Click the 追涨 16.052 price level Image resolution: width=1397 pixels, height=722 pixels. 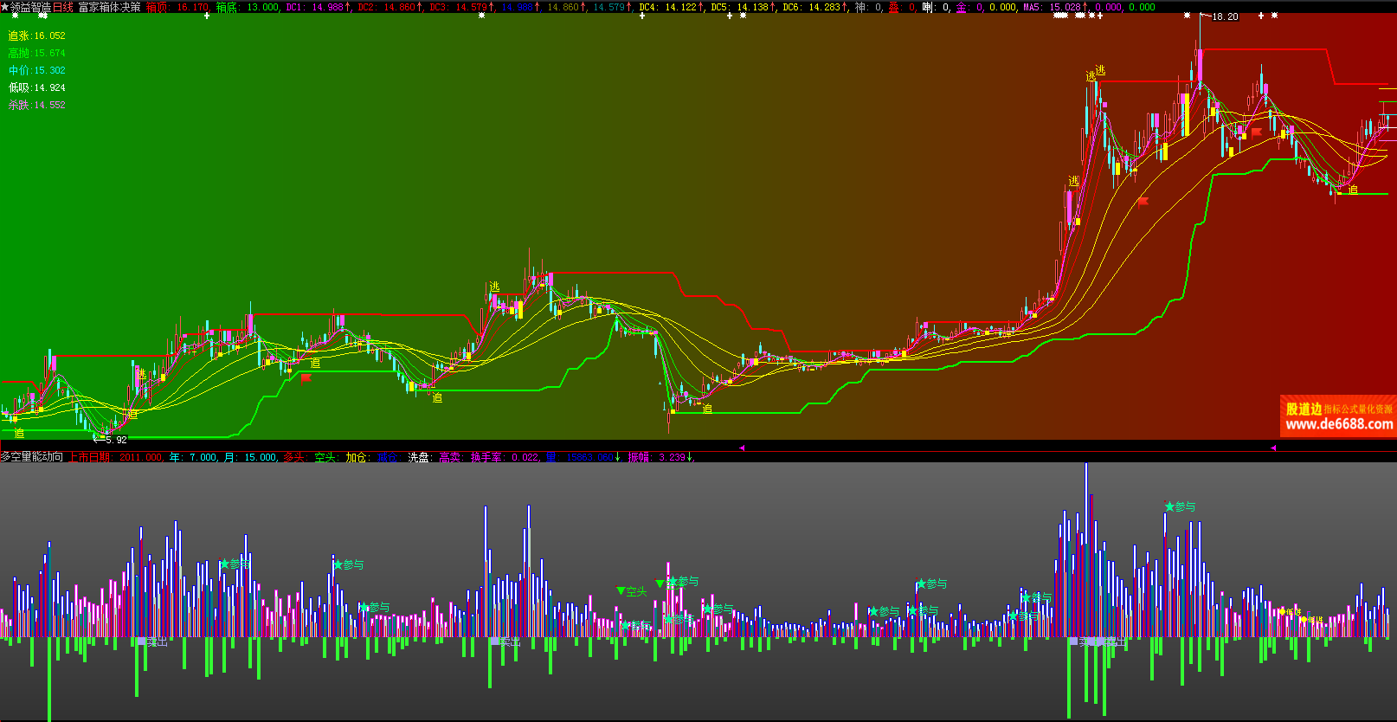coord(36,35)
